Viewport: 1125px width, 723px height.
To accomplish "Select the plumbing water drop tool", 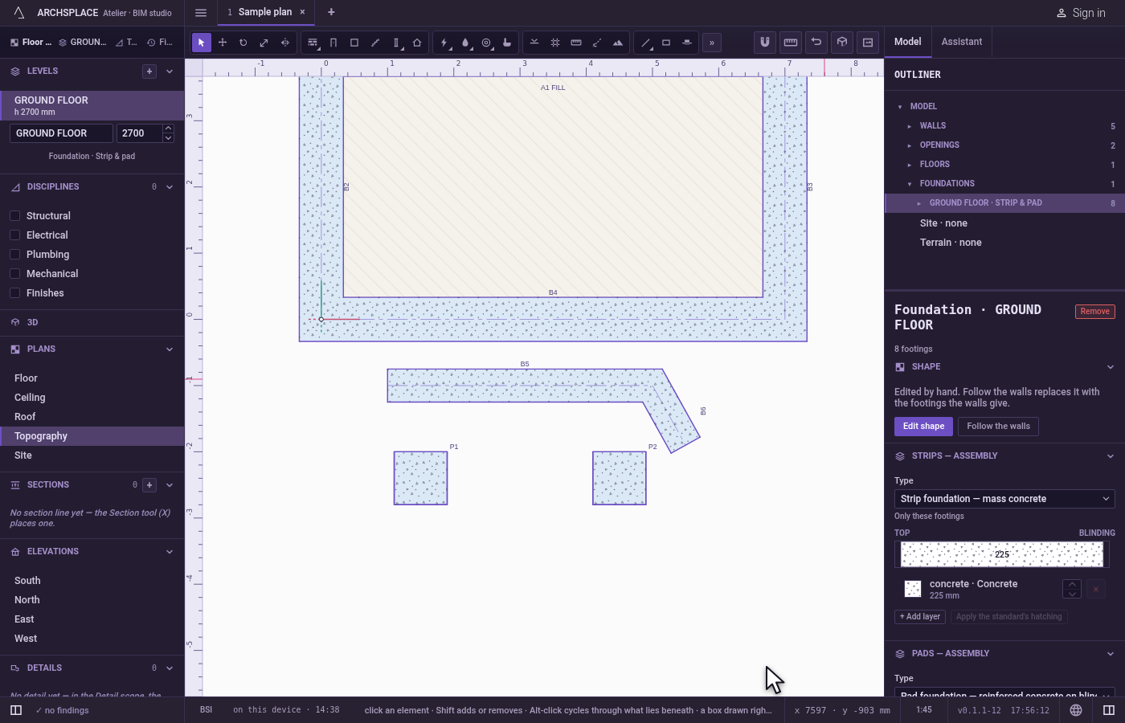I will [x=465, y=43].
